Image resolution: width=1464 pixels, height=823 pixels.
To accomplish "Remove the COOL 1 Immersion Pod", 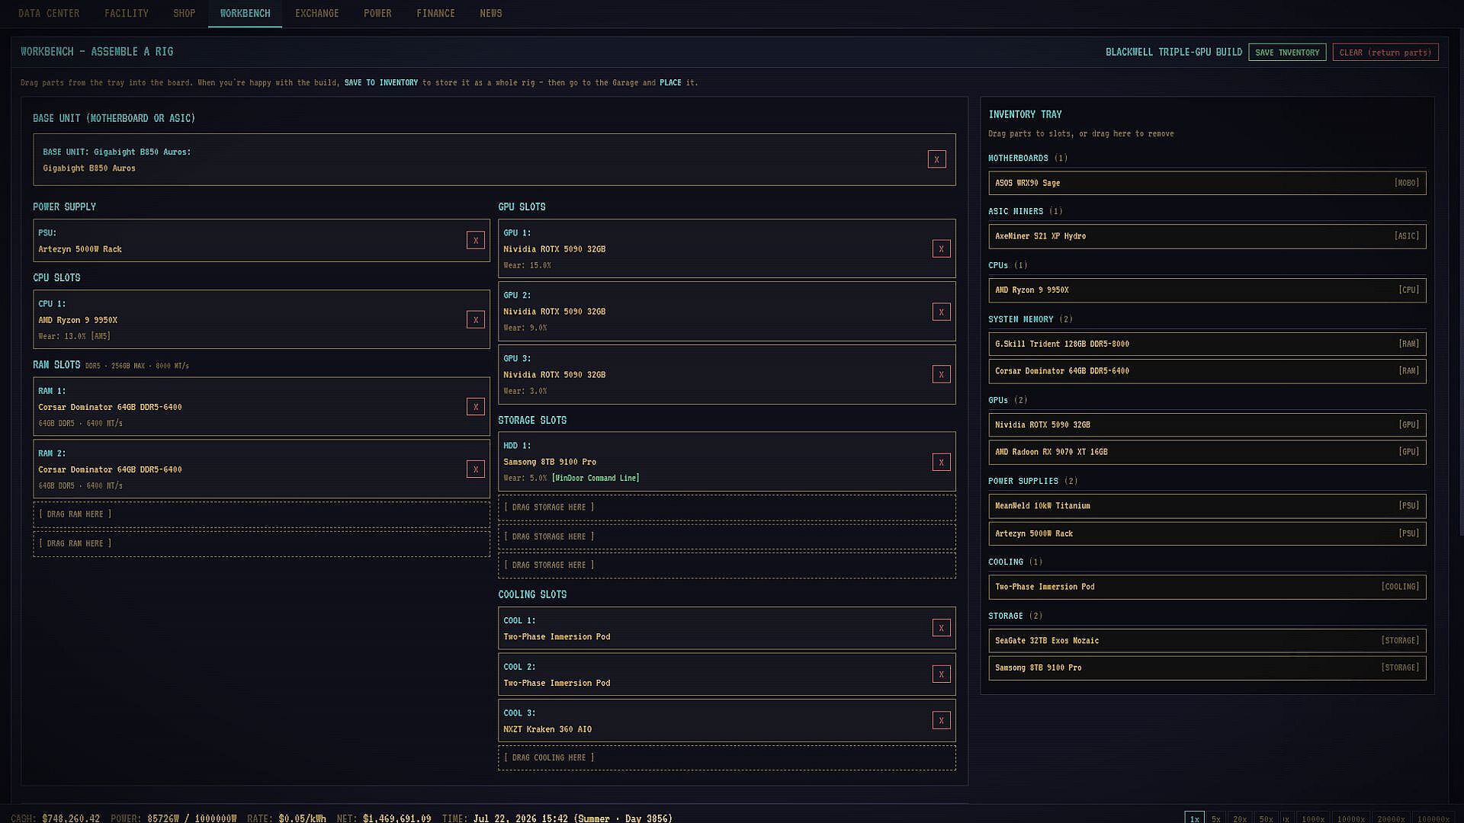I will click(x=941, y=628).
